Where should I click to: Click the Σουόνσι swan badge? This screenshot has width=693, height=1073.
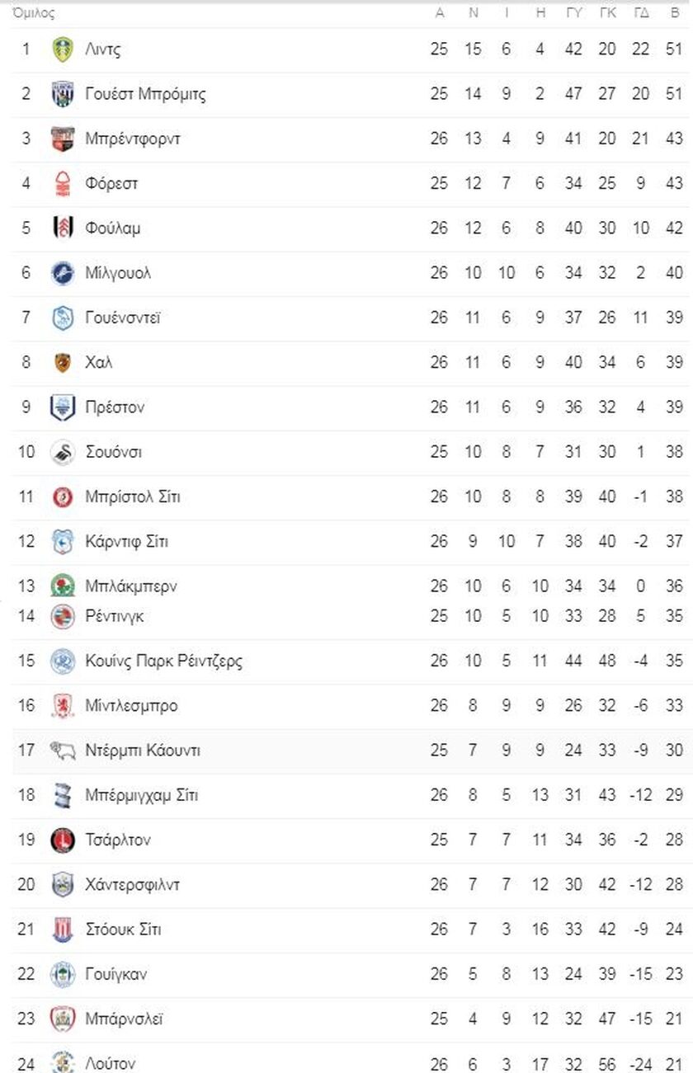tap(62, 452)
